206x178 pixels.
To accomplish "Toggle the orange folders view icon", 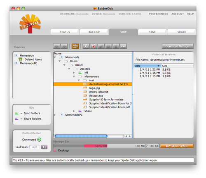I will tap(75, 46).
